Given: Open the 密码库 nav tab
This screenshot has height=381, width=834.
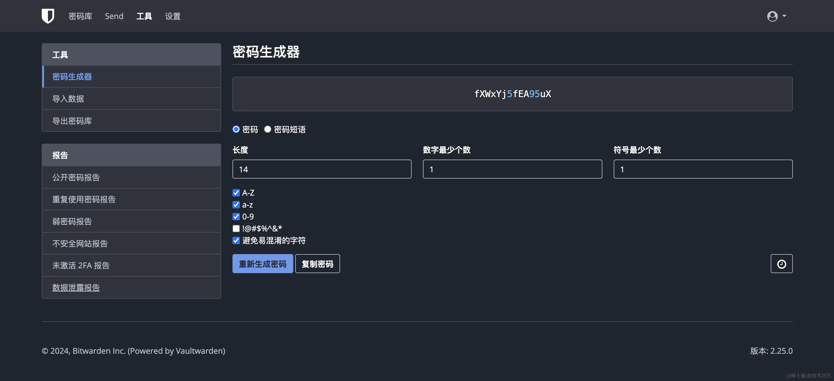Looking at the screenshot, I should coord(80,16).
